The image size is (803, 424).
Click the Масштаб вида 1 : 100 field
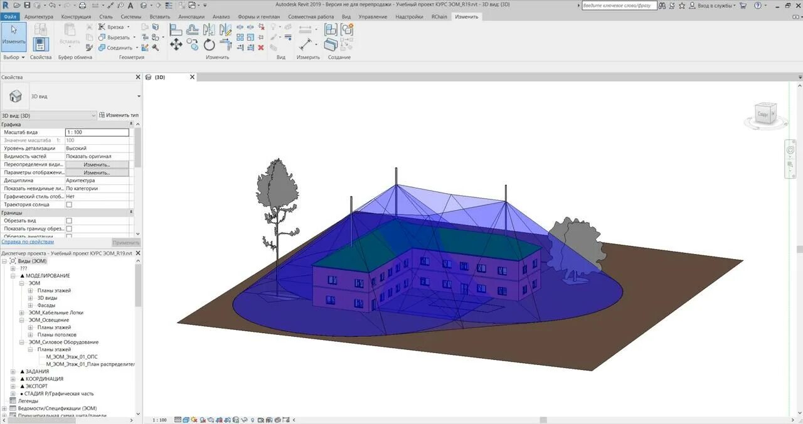tap(97, 132)
